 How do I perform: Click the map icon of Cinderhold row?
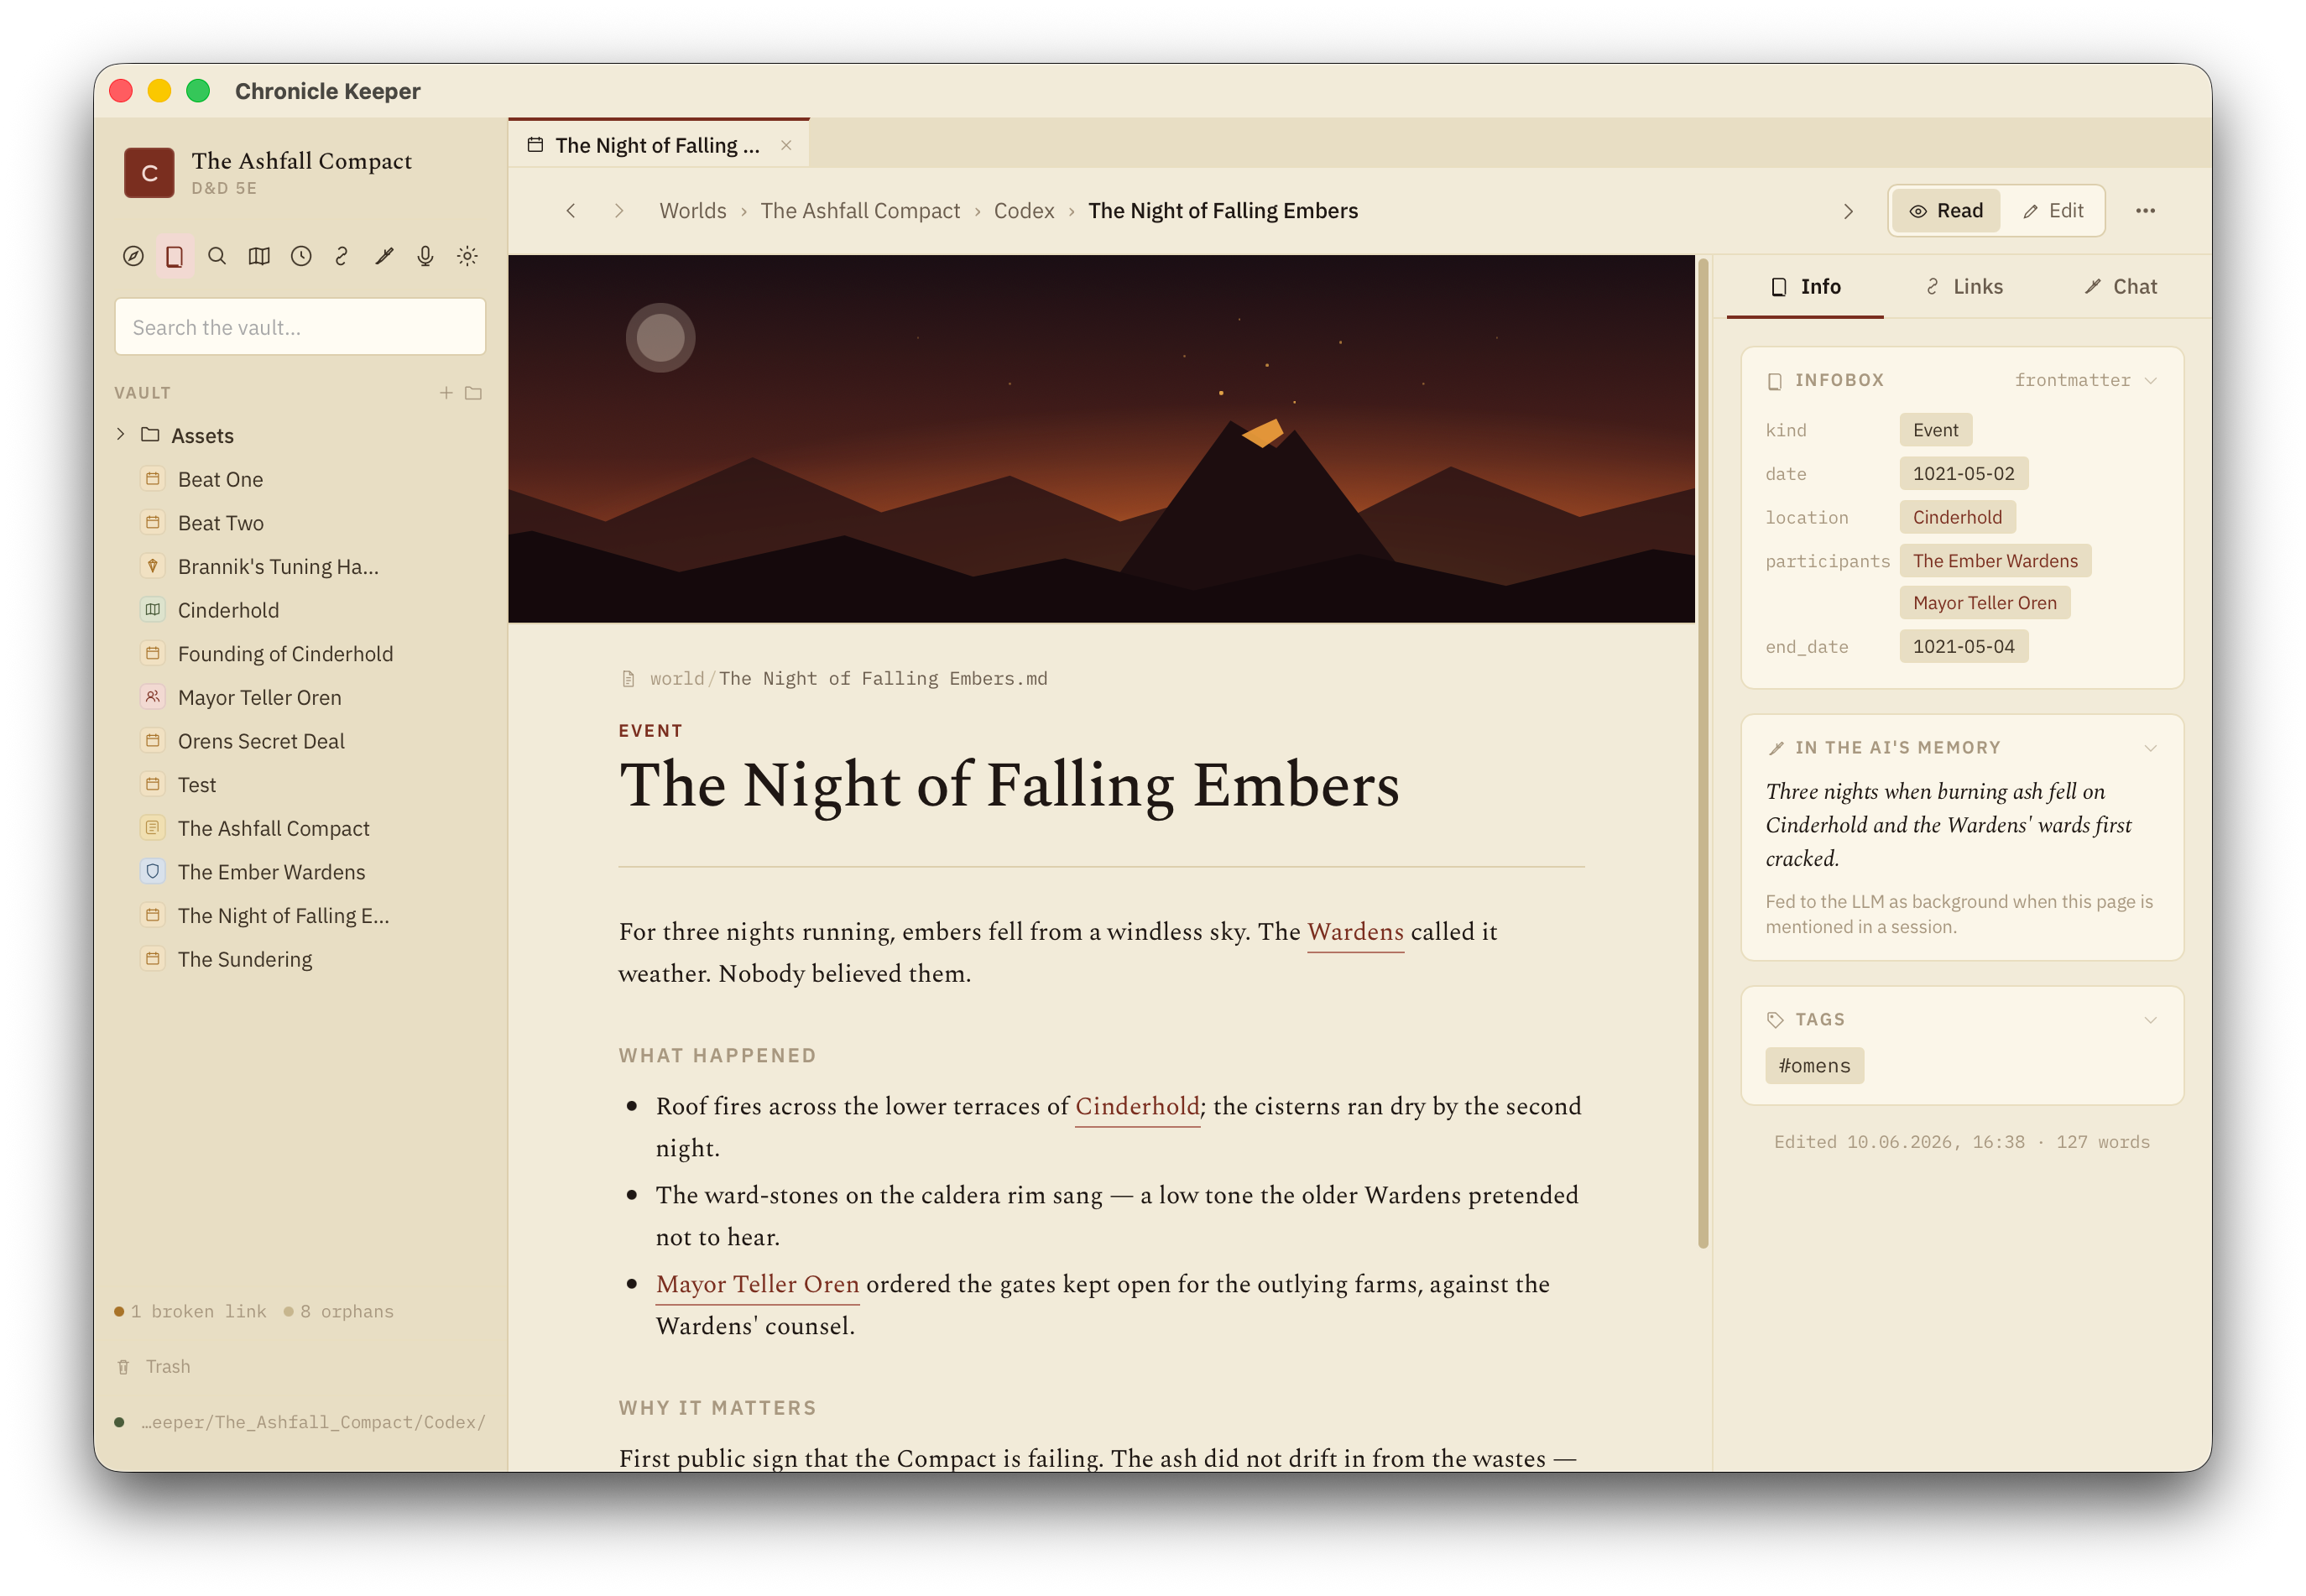(x=153, y=610)
